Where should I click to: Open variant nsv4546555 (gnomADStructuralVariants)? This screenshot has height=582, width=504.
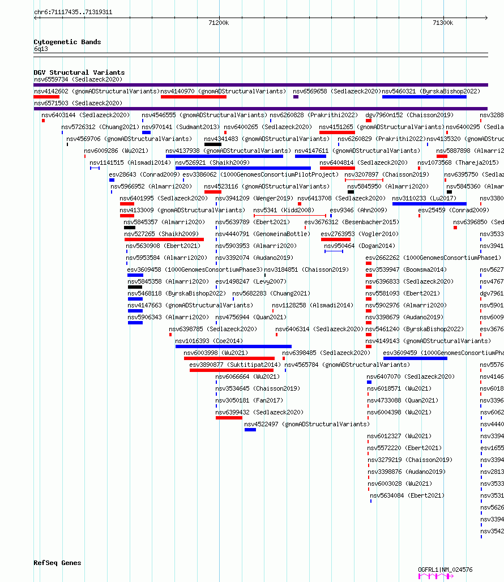pos(204,115)
